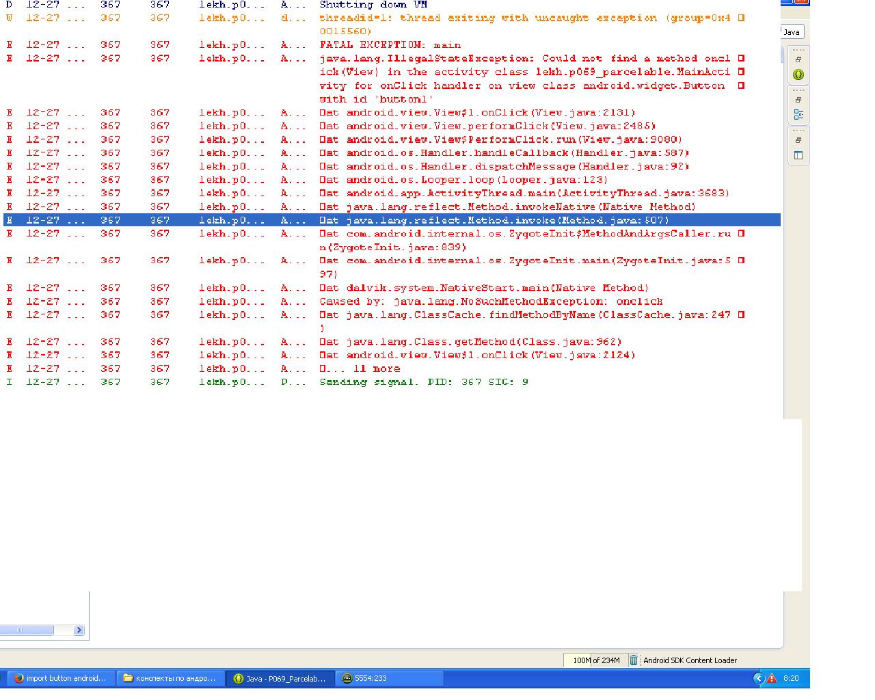Select the View$PerformClick.run(View.java:9080) row
This screenshot has height=700, width=875.
392,139
